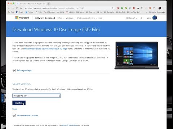Open the OC Forums bookmark

point(49,12)
